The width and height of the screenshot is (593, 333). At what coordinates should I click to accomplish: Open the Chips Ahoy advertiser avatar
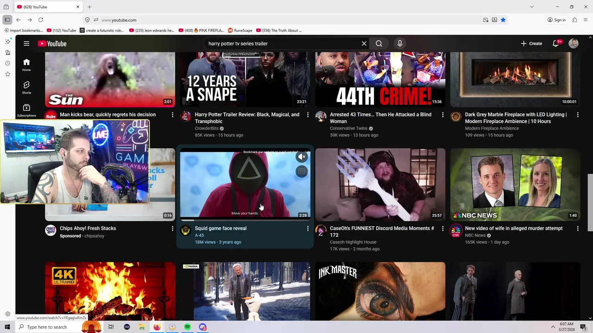click(x=50, y=230)
